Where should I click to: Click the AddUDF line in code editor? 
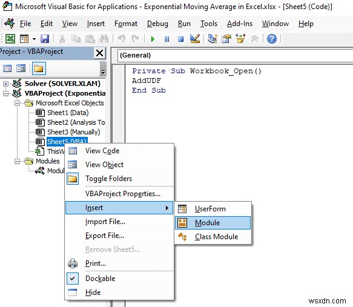click(147, 81)
